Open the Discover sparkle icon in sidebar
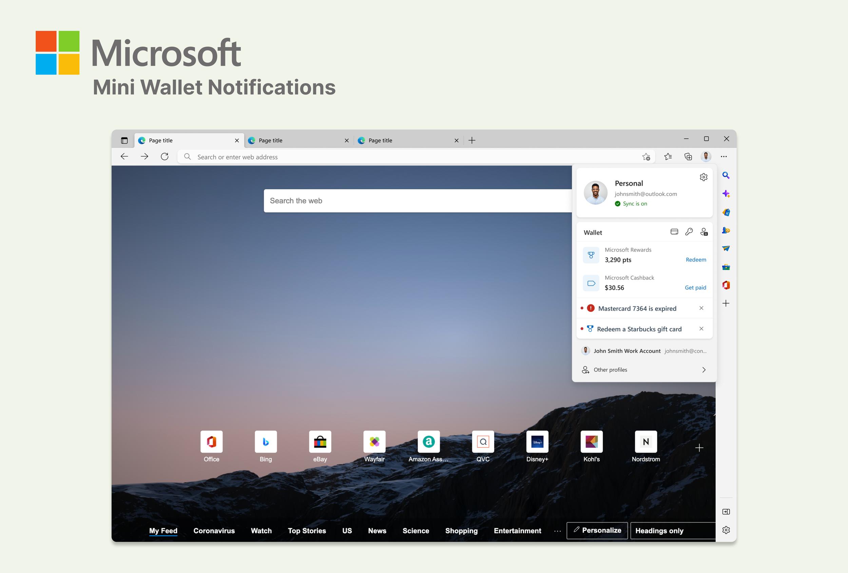 (726, 194)
